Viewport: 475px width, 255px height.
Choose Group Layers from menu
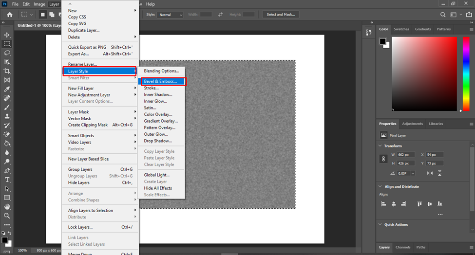(x=100, y=169)
